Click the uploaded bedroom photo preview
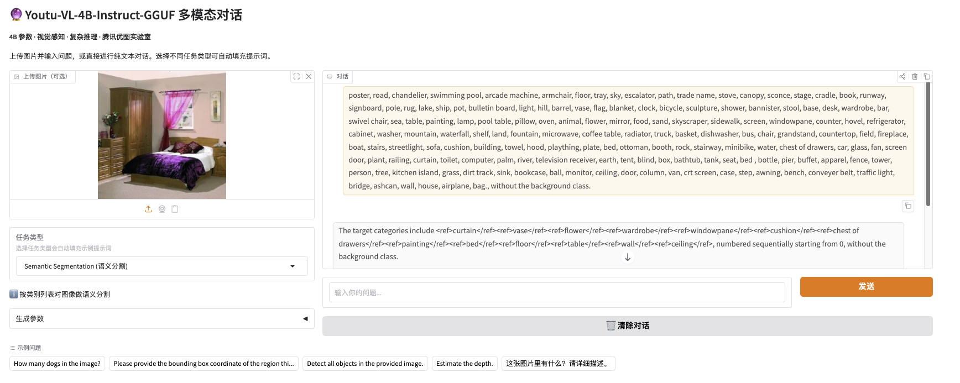The image size is (960, 383). coord(162,135)
